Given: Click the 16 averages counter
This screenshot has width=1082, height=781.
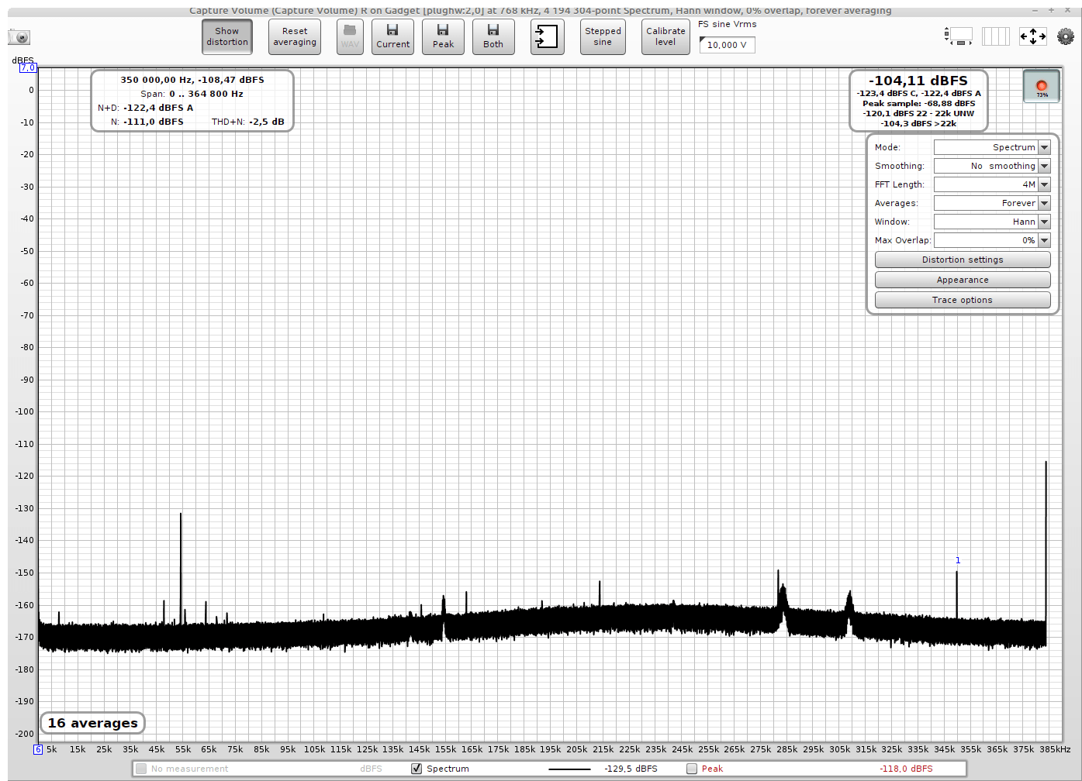Looking at the screenshot, I should click(93, 723).
